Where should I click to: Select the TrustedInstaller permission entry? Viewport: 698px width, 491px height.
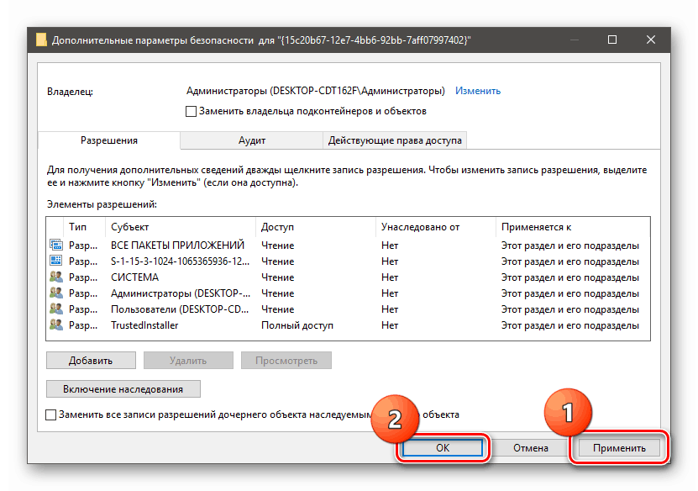tap(348, 325)
